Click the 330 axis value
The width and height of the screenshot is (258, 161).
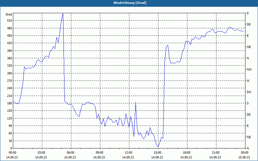click(10, 66)
